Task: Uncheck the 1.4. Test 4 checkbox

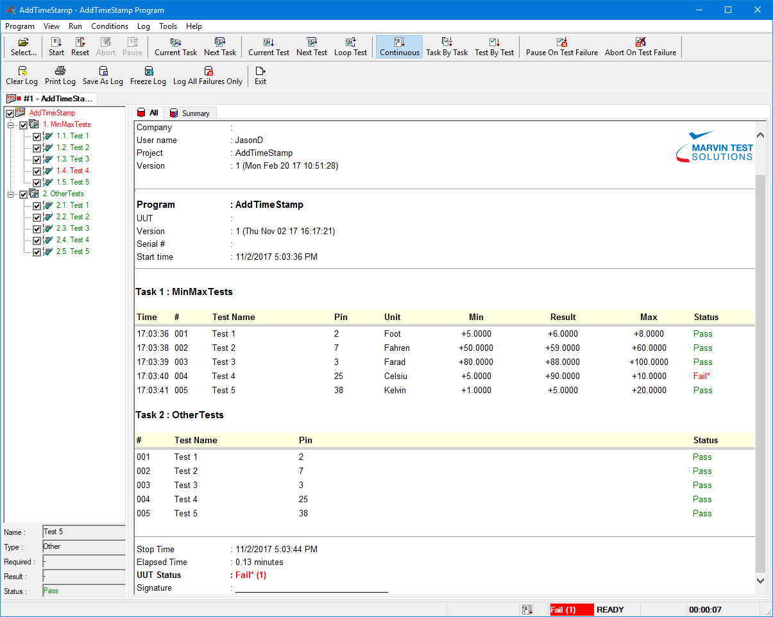Action: (x=37, y=171)
